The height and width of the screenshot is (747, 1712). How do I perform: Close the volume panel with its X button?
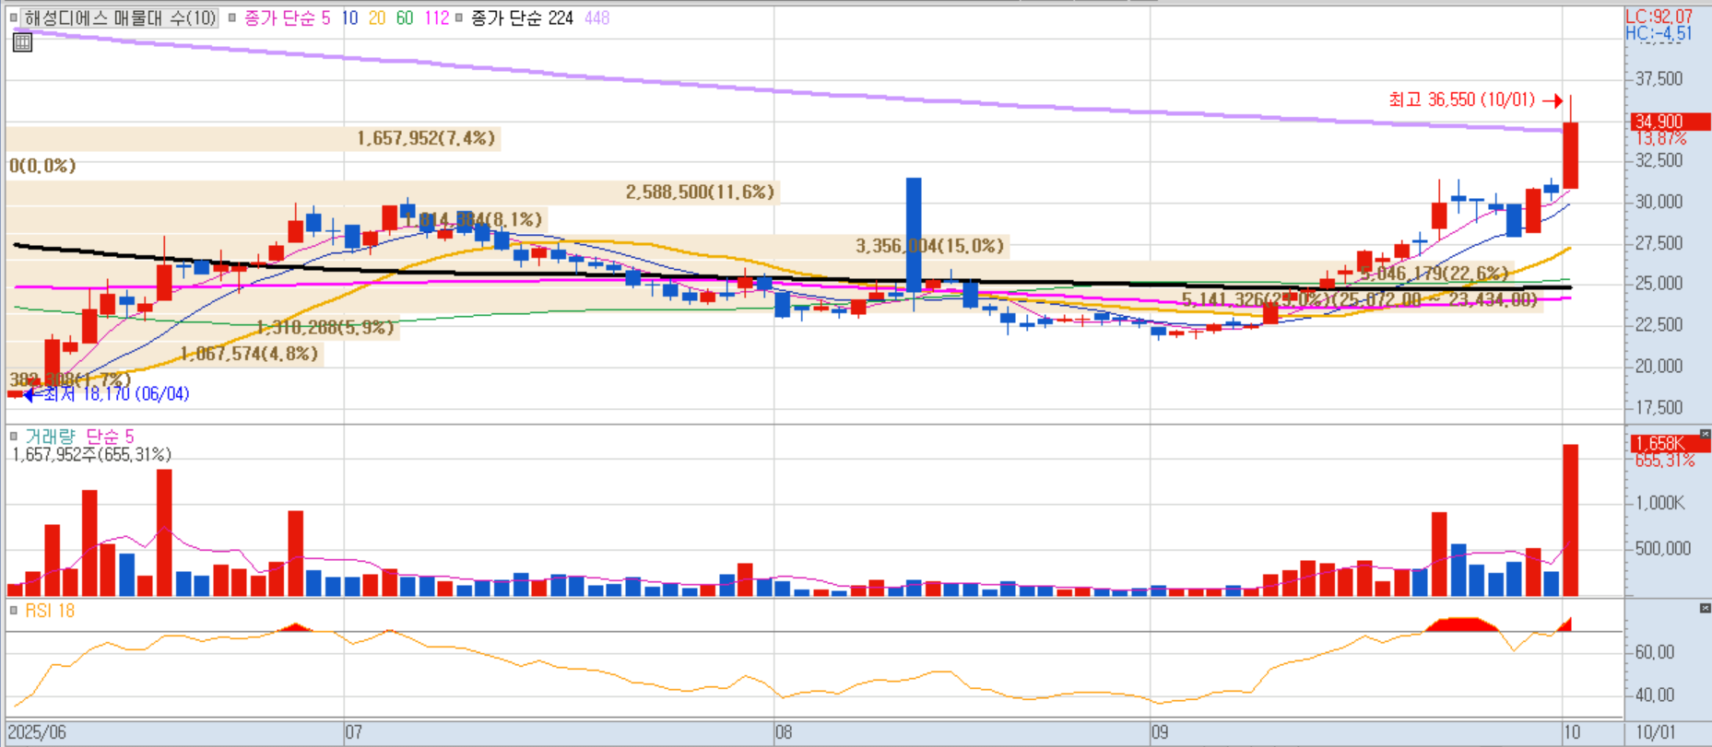(x=1705, y=434)
